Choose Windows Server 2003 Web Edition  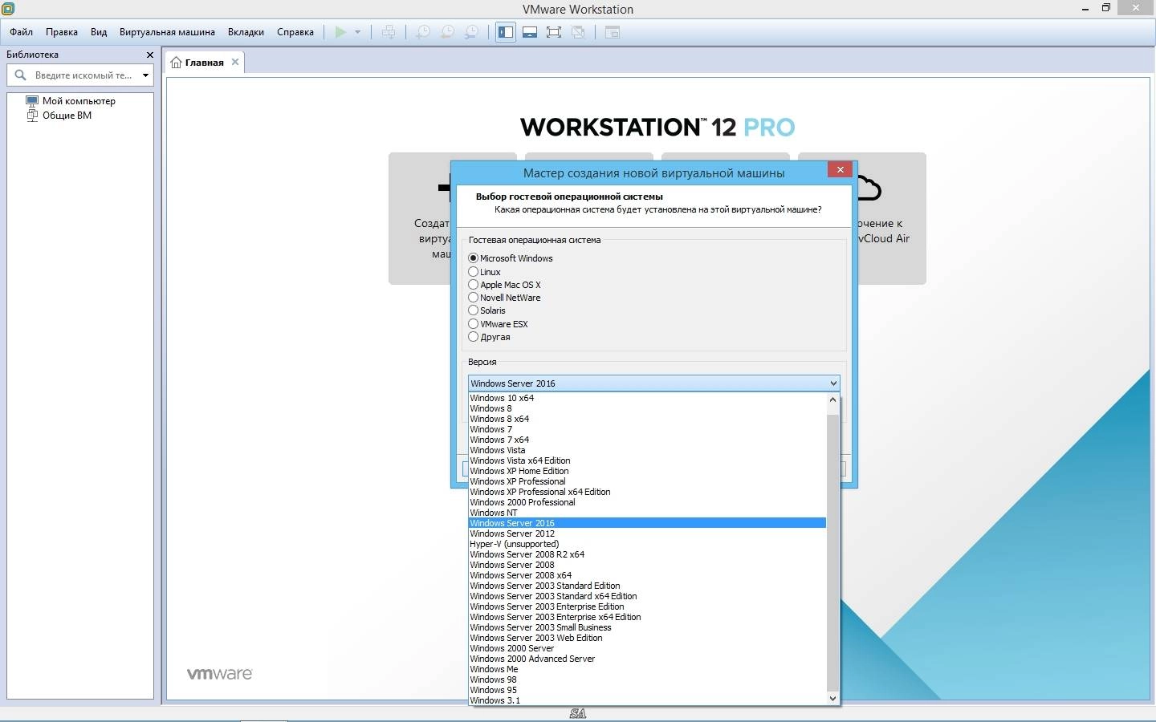[647, 638]
